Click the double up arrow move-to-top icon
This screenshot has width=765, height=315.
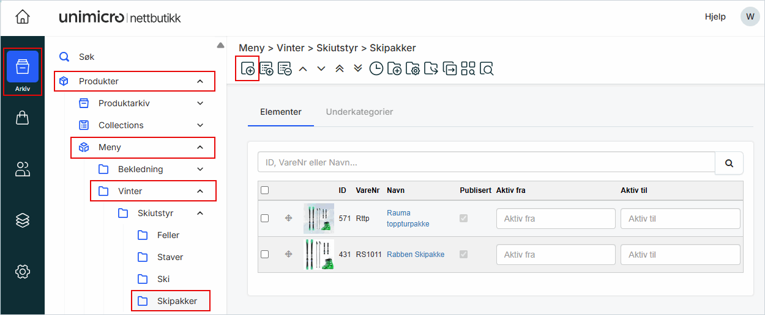click(x=340, y=68)
